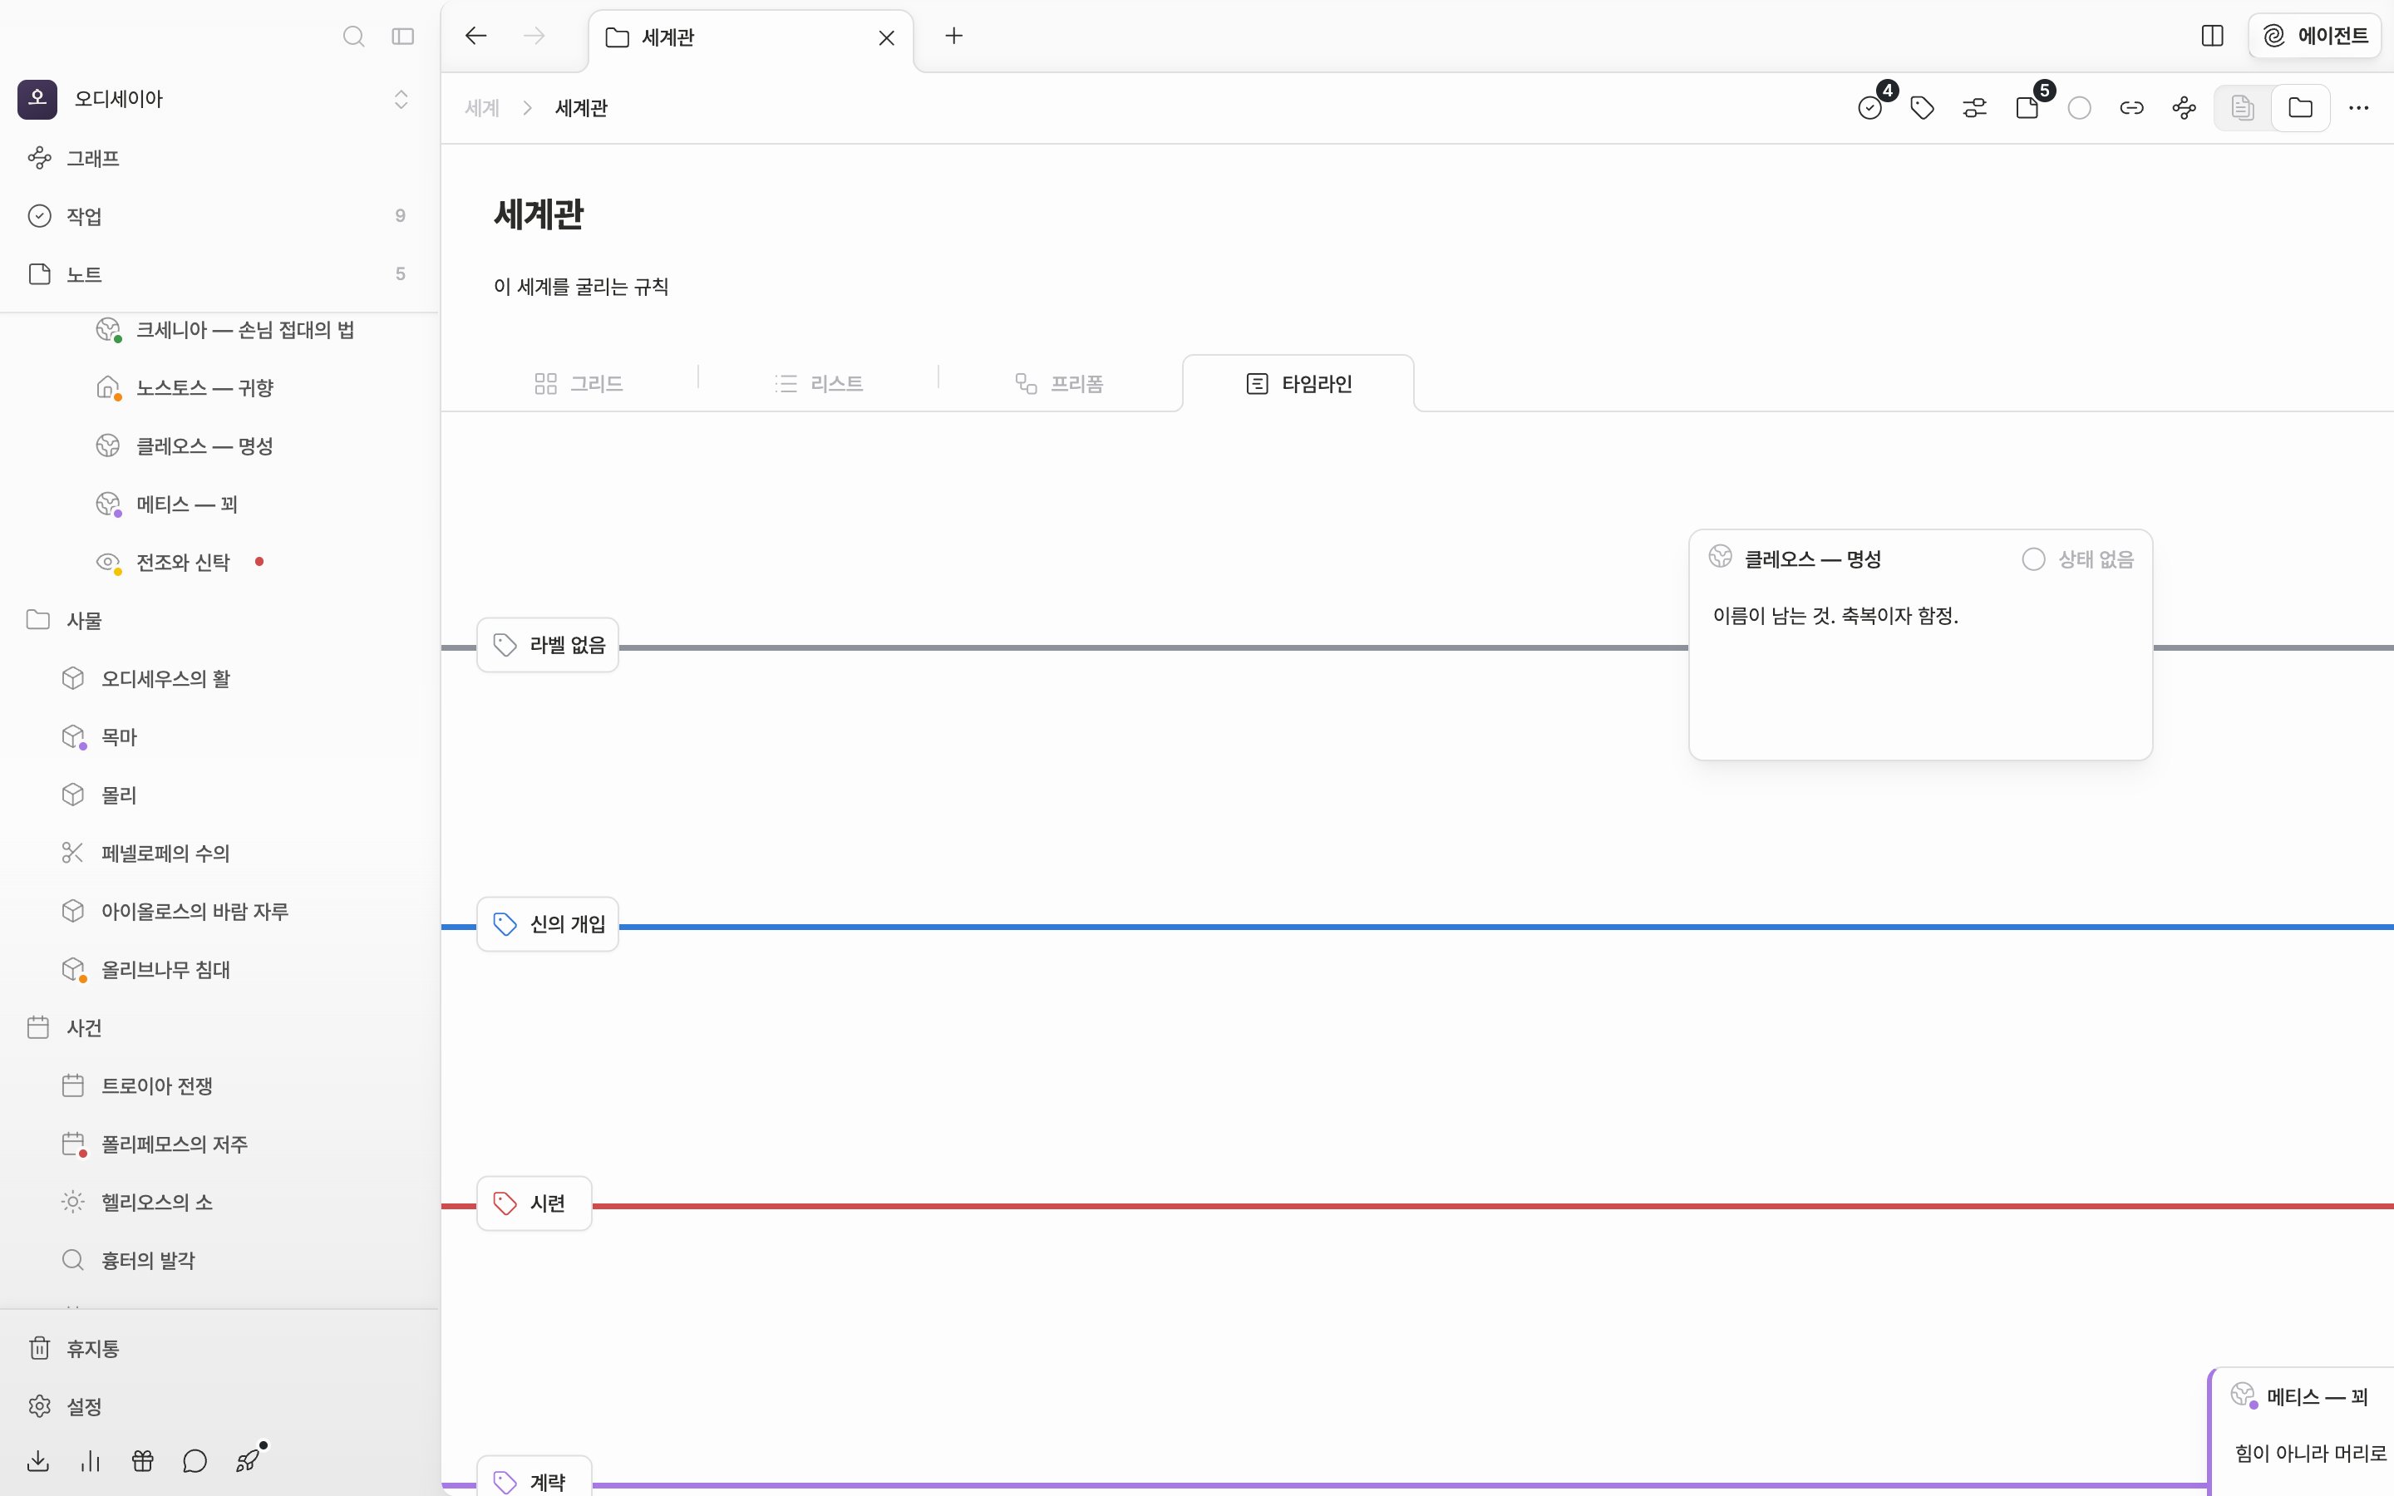
Task: Open the properties sliders icon
Action: (x=1974, y=108)
